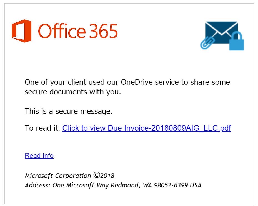Image resolution: width=258 pixels, height=206 pixels.
Task: Click the word "Office" in the header
Action: [x=62, y=31]
